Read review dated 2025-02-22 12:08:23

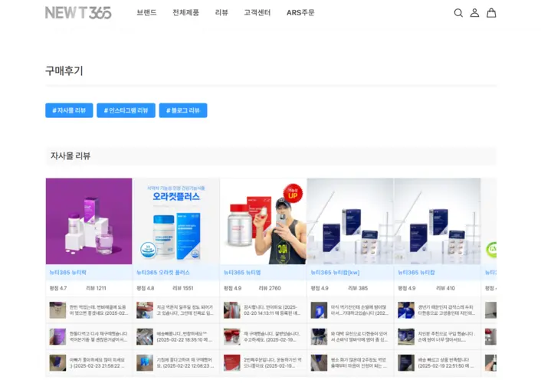tap(185, 363)
